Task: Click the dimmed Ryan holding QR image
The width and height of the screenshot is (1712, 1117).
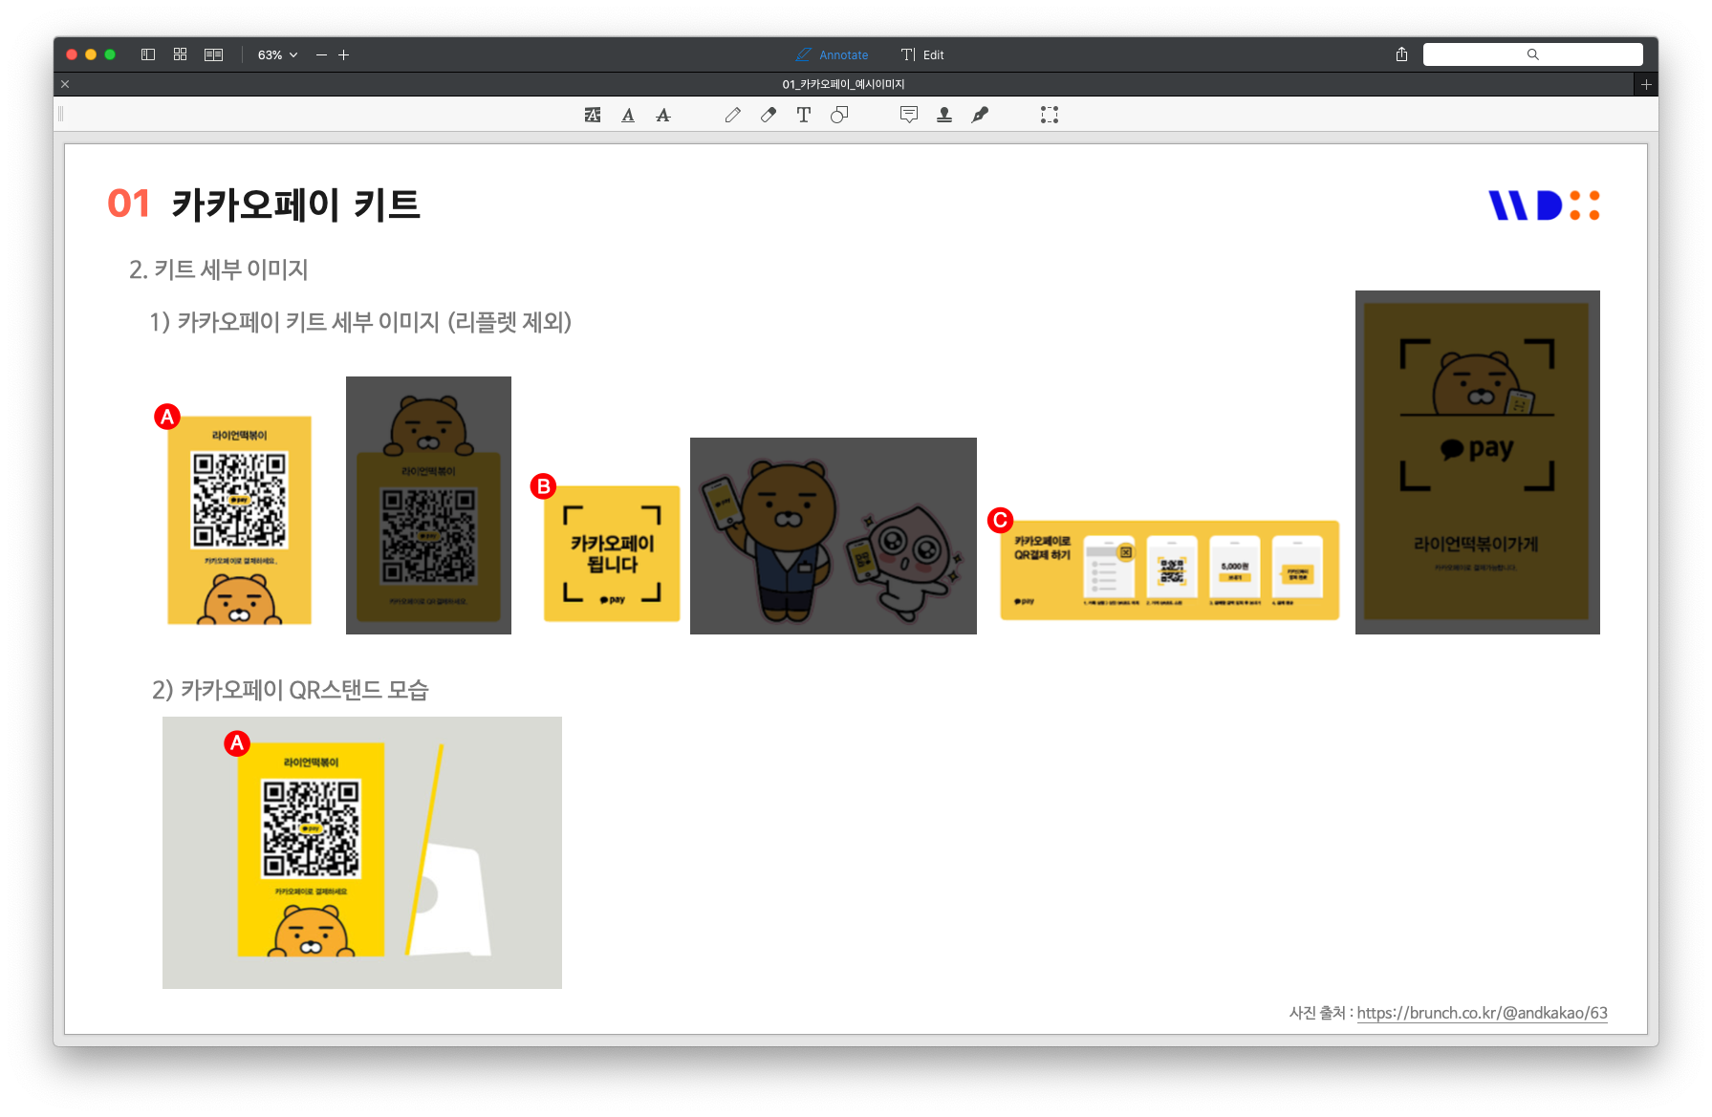Action: pos(428,505)
